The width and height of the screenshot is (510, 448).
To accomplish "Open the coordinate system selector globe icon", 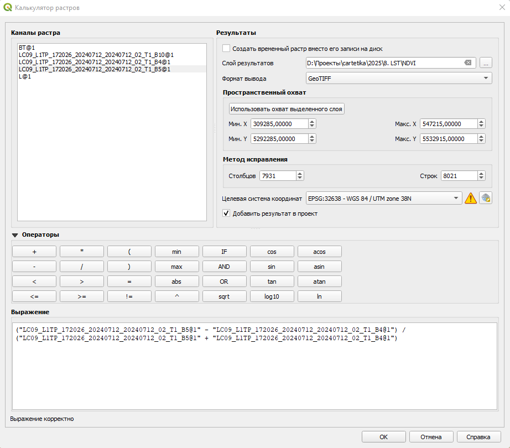I will click(486, 199).
